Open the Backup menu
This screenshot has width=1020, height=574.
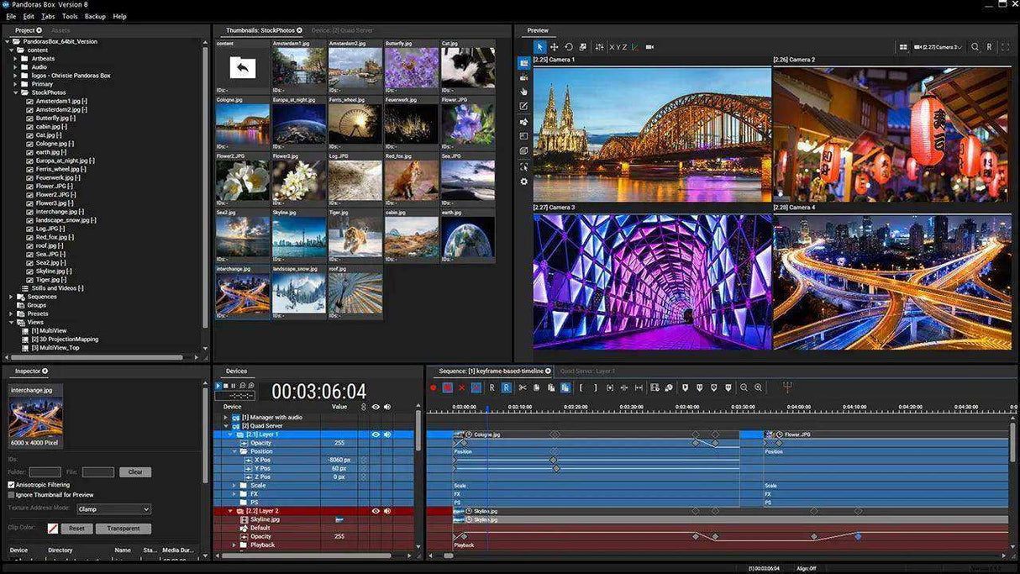95,16
